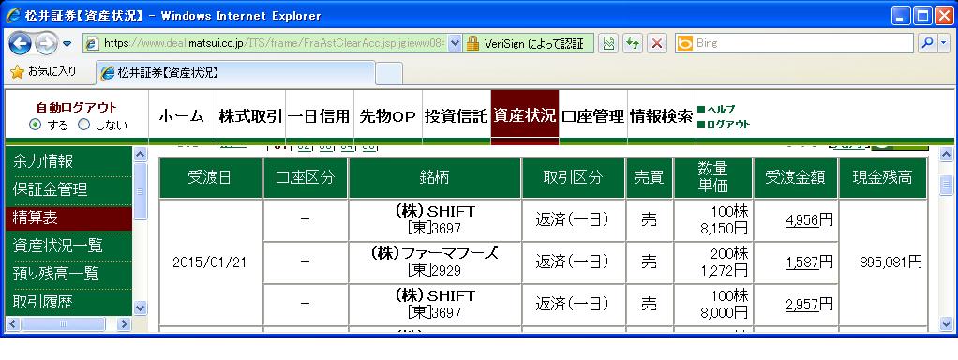The height and width of the screenshot is (360, 958).
Task: Select the しない auto-logout radio button
Action: click(83, 125)
